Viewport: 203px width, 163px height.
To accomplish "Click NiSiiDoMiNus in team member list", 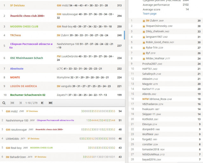I will (x=151, y=154).
